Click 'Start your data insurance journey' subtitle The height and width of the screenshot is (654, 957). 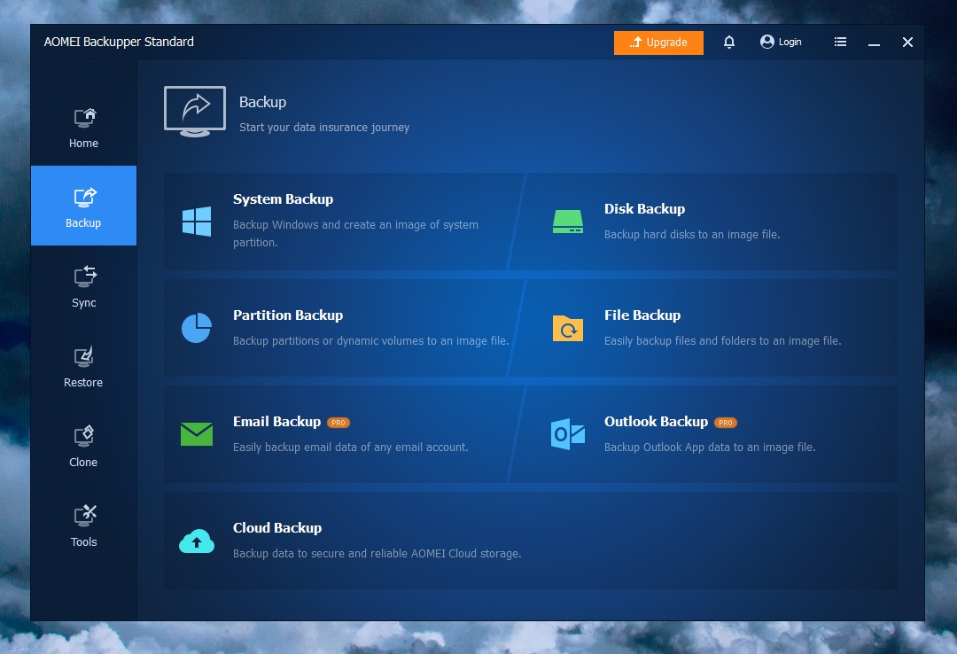point(324,127)
